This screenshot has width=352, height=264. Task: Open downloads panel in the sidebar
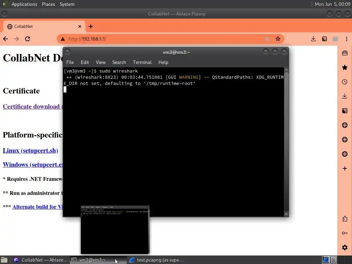click(345, 96)
